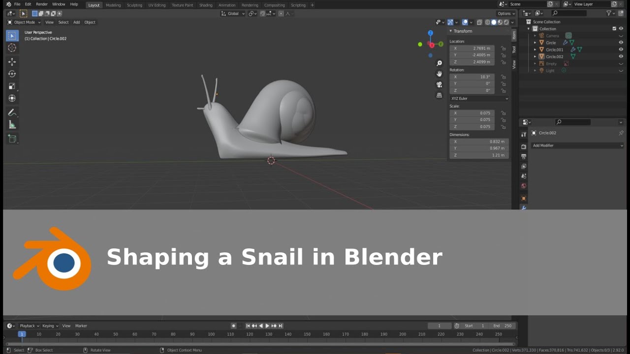Open the timeline Playback dropdown

point(29,326)
